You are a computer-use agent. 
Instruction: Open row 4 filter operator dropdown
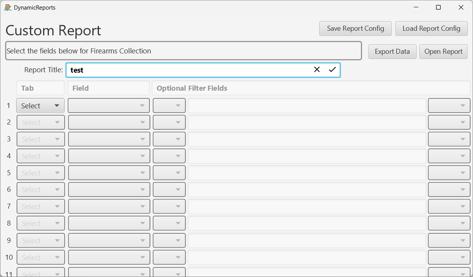169,156
